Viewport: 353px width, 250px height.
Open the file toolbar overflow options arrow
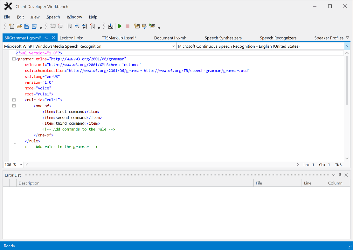pos(41,28)
